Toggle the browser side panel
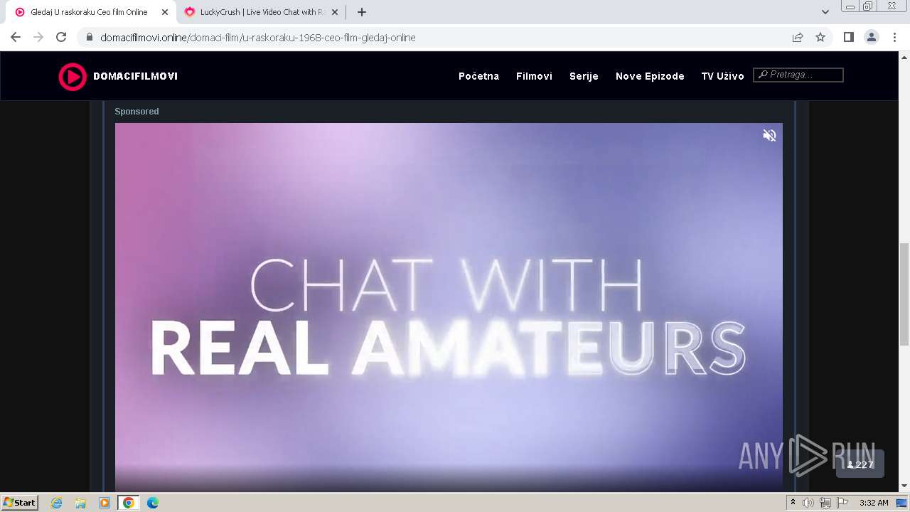910x512 pixels. click(848, 38)
